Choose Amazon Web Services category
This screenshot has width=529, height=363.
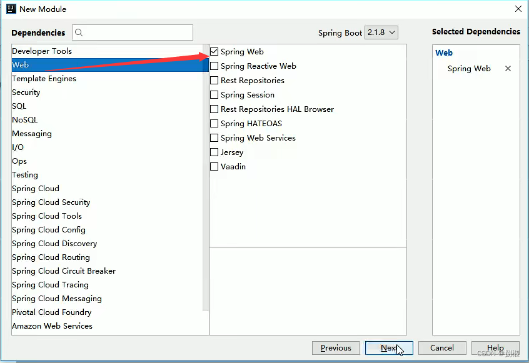pos(108,326)
